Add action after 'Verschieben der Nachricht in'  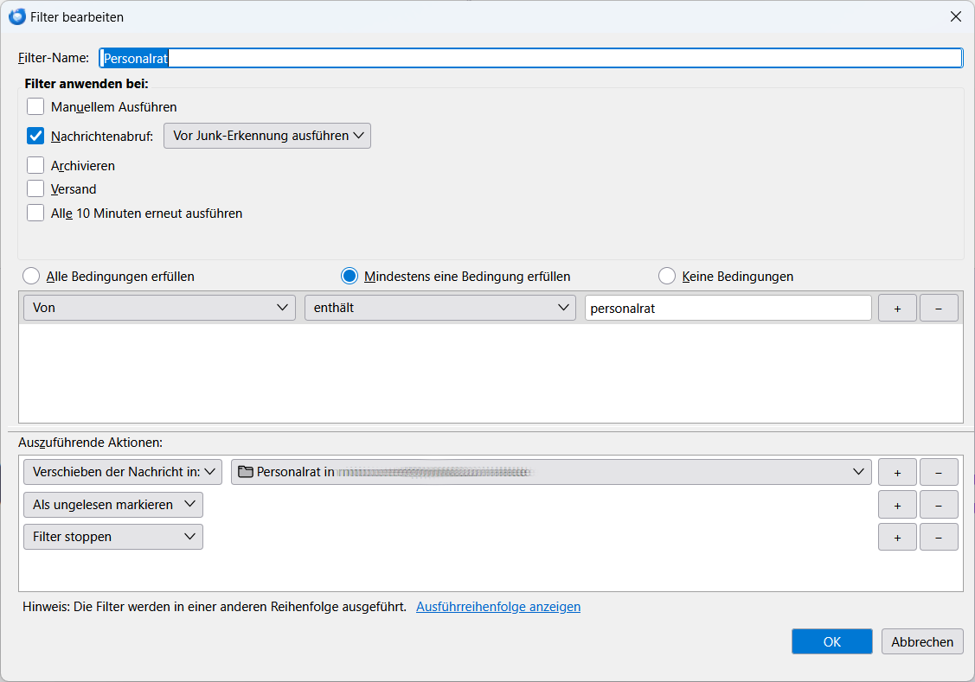pyautogui.click(x=897, y=472)
